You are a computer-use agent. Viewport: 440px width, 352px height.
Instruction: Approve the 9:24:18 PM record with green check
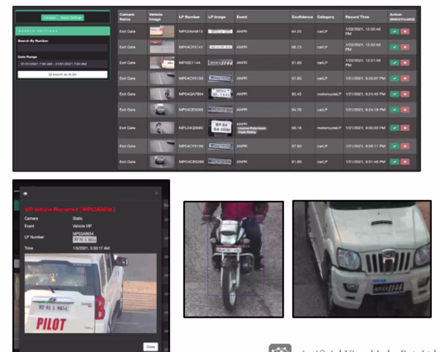click(x=395, y=110)
